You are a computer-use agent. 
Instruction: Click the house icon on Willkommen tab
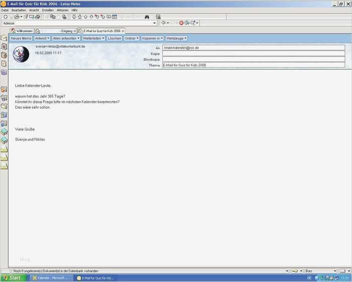14,31
